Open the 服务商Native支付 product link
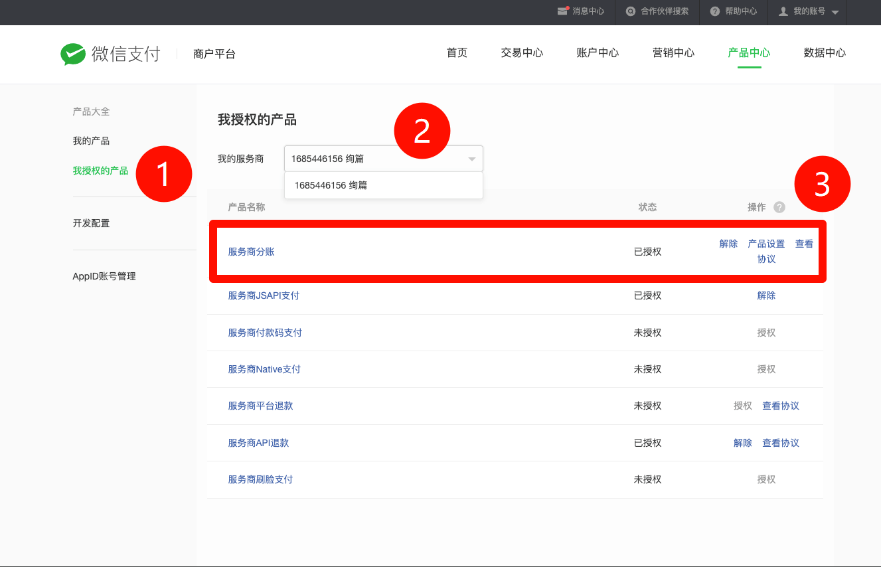The width and height of the screenshot is (881, 567). (x=264, y=369)
